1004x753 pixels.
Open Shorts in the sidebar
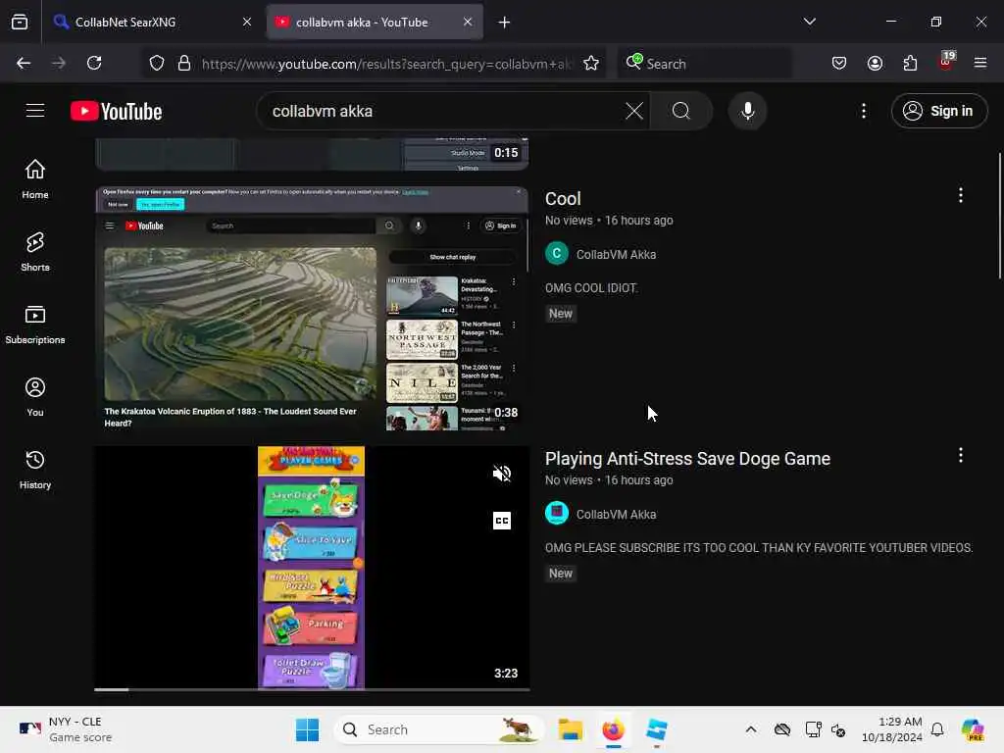point(35,252)
